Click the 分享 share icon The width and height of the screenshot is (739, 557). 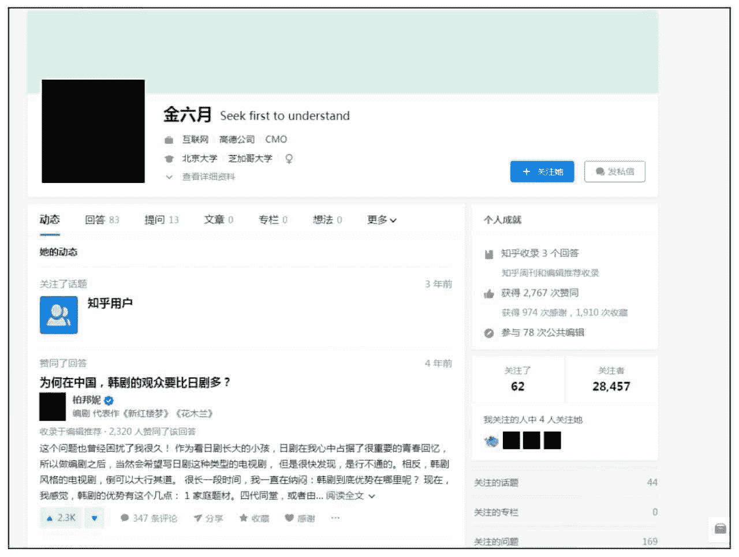(198, 518)
